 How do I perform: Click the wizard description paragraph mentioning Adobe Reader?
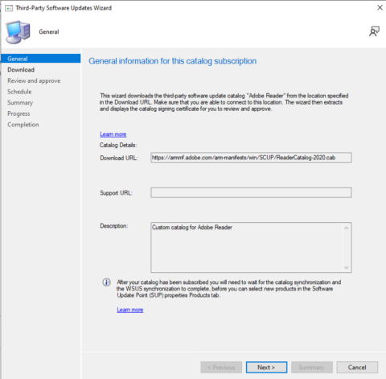224,102
